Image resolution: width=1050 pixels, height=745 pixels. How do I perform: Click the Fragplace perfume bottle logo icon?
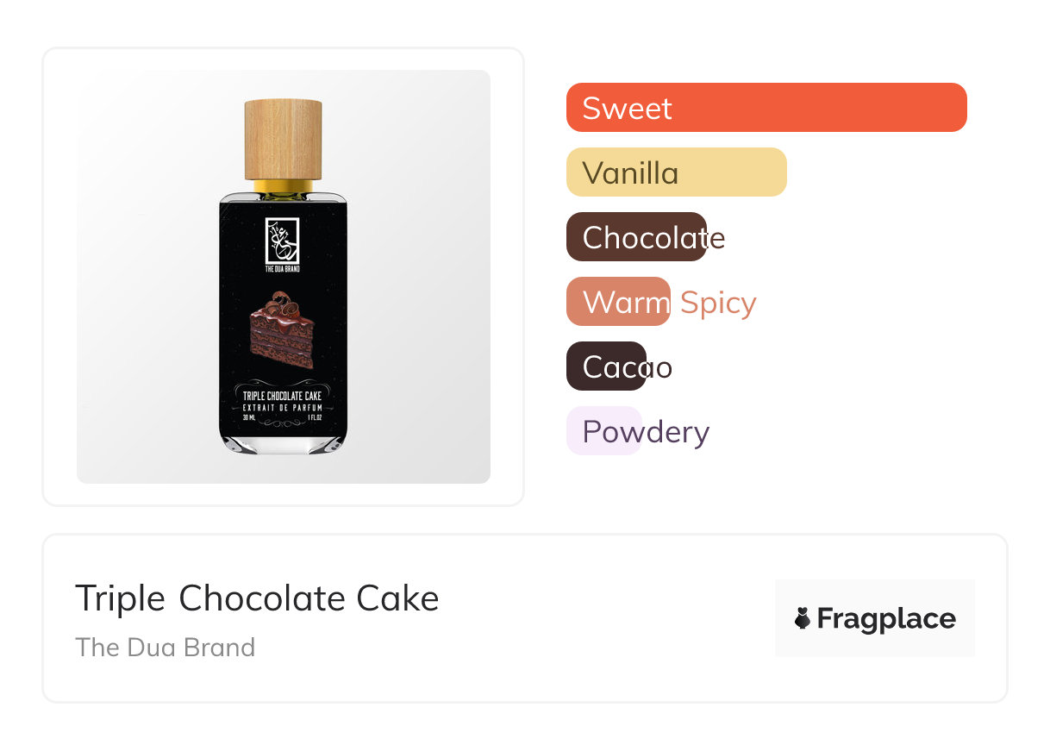[x=803, y=618]
